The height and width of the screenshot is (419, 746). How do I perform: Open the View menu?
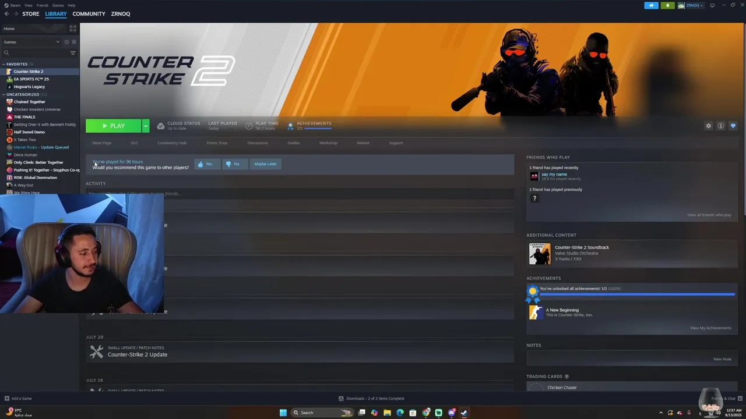pos(29,5)
